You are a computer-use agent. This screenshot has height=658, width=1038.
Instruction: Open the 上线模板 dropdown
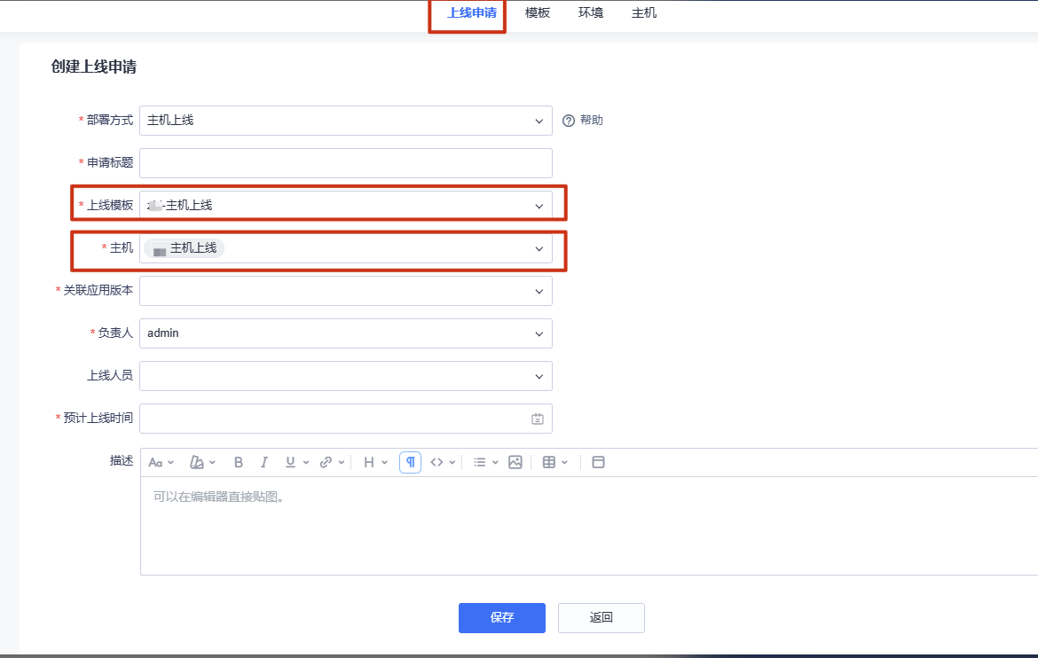(346, 205)
